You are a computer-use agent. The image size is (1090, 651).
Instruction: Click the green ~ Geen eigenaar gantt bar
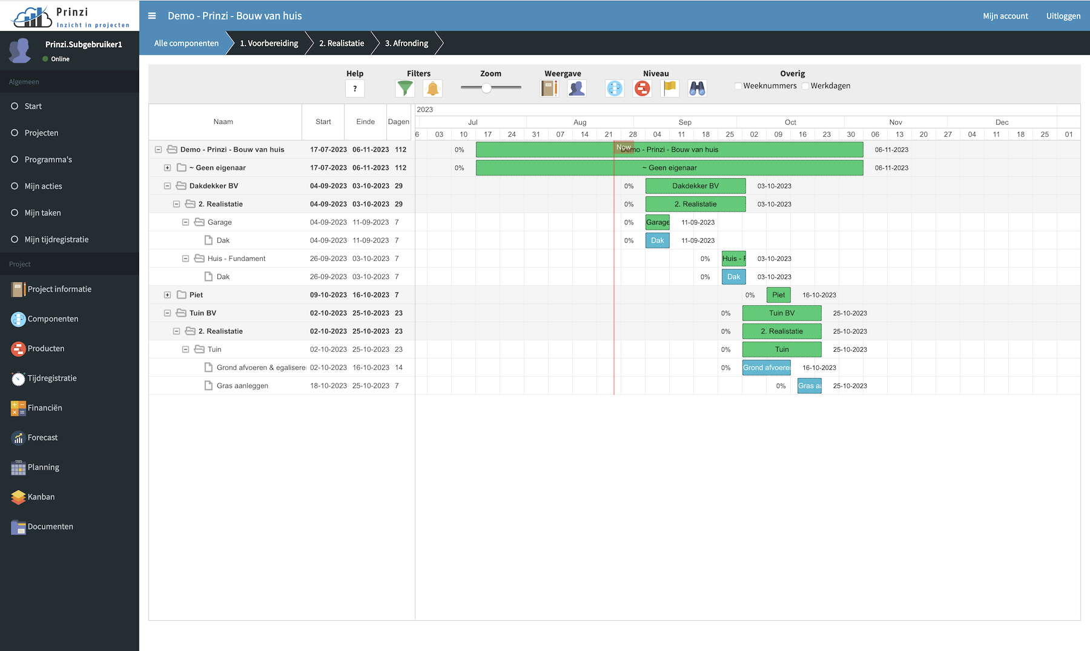pyautogui.click(x=670, y=168)
